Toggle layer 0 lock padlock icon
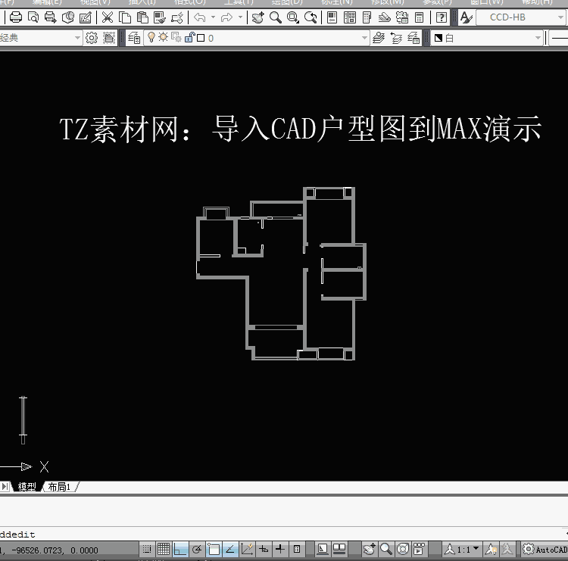 point(189,37)
